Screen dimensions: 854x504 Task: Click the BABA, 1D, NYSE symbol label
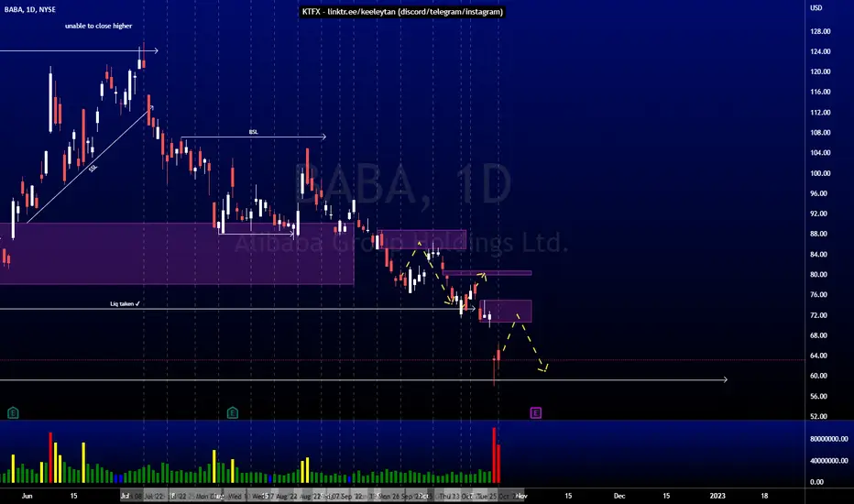coord(30,9)
